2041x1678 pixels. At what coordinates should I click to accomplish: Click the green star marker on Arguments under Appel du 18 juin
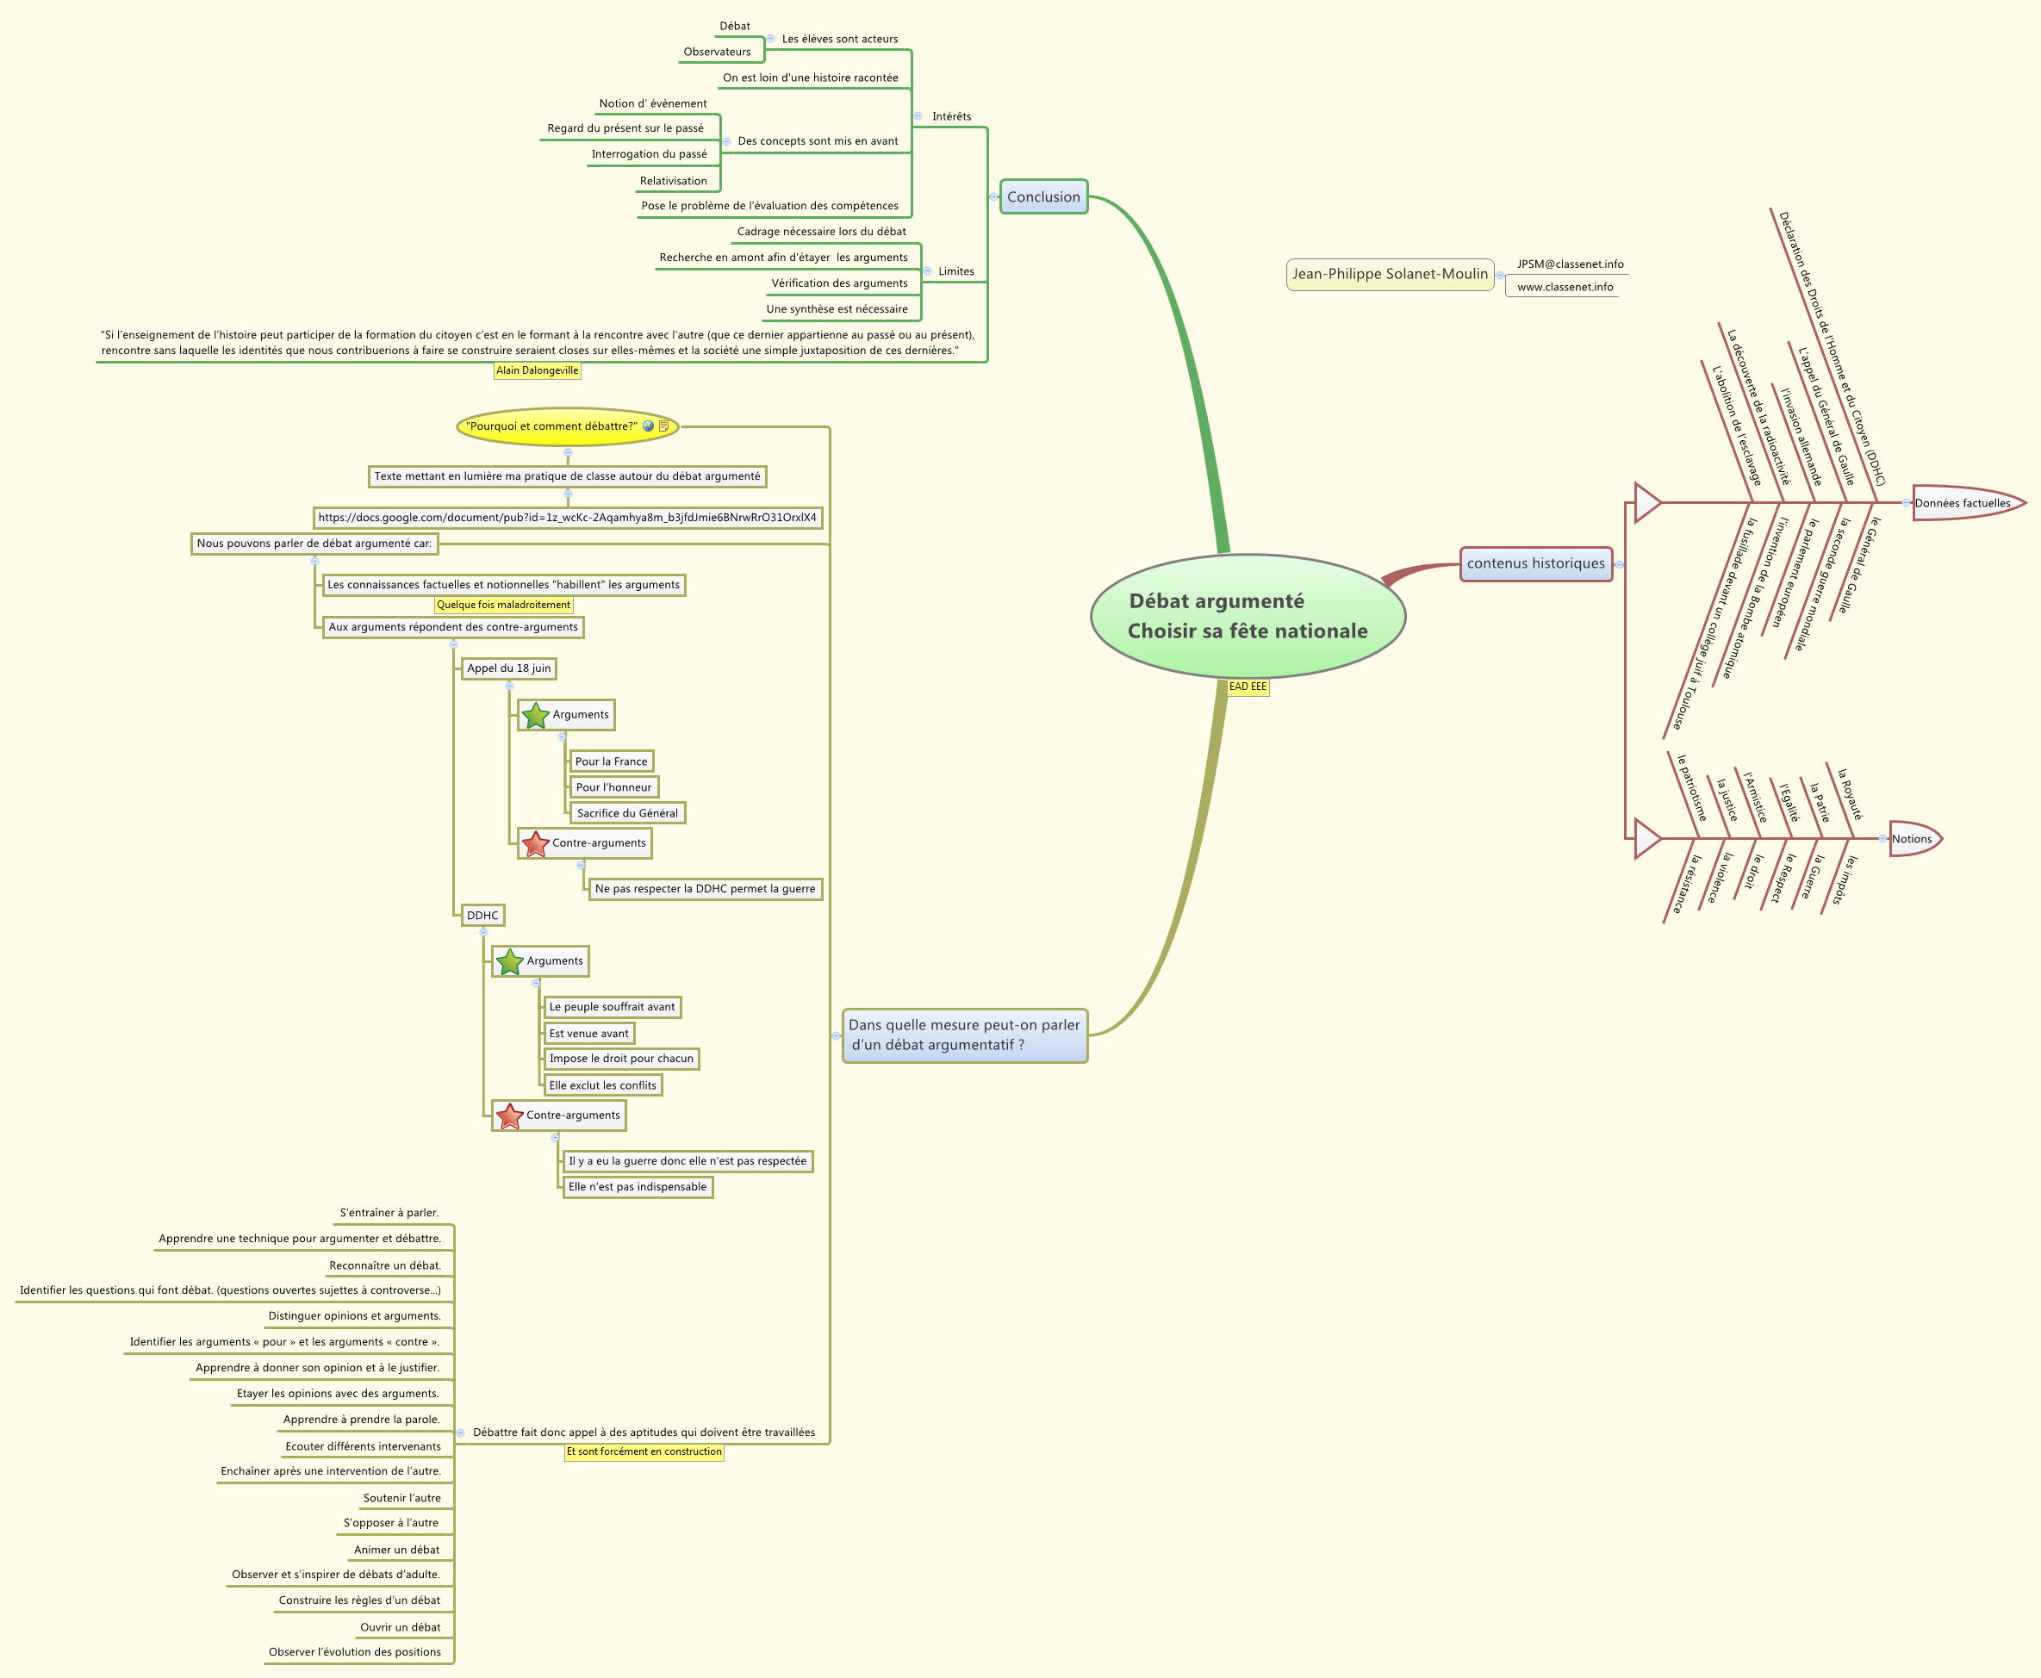(x=536, y=715)
